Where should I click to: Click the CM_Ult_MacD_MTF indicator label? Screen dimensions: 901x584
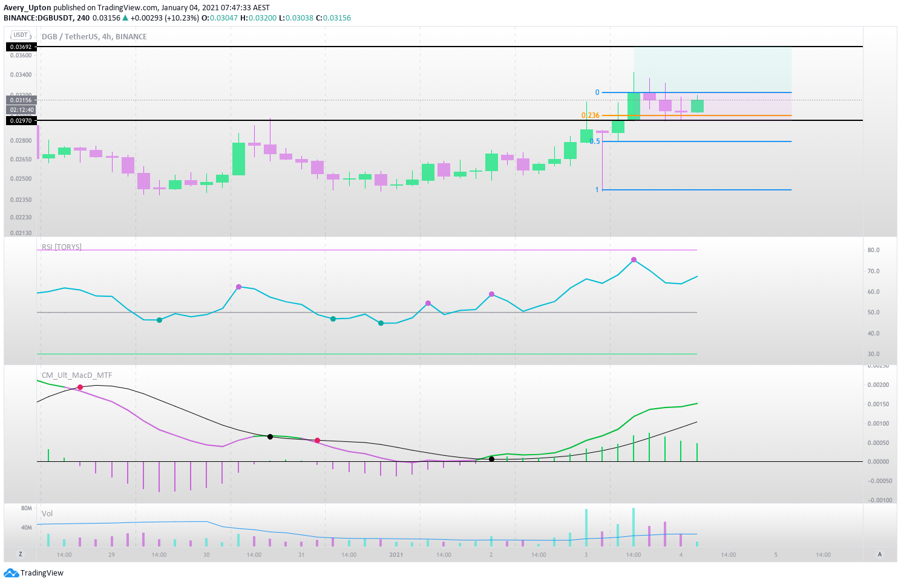point(77,375)
